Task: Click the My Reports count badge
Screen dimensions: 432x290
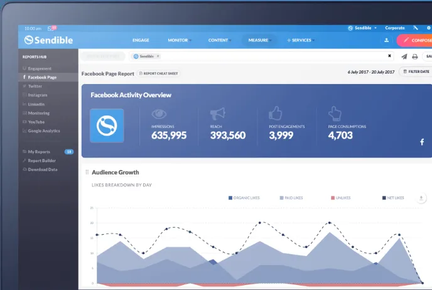Action: click(69, 152)
